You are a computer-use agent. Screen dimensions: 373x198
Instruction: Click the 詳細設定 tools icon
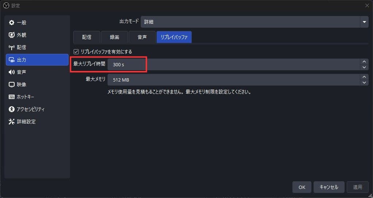pos(11,122)
